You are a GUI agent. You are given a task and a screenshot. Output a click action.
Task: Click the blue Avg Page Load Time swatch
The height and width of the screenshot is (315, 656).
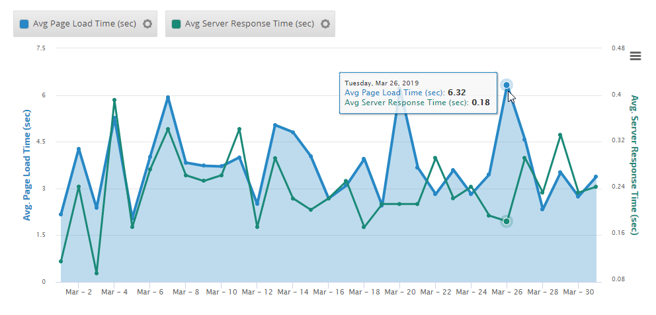click(x=24, y=24)
